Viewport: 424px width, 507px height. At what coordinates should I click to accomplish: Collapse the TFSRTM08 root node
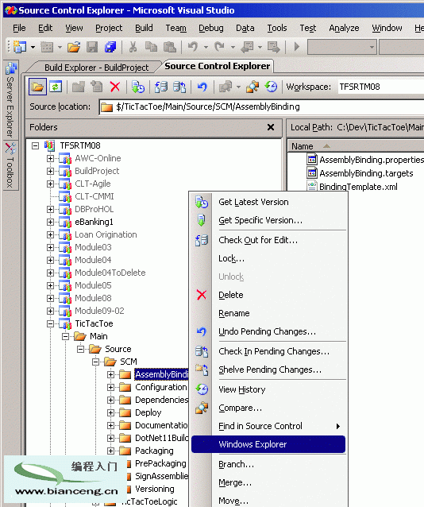coord(35,146)
